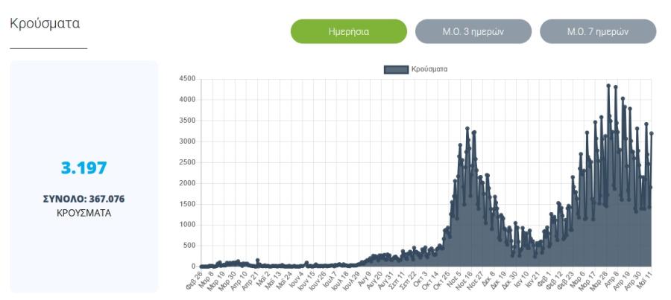
Task: Toggle the Κρούσματα legend color box
Action: point(397,69)
